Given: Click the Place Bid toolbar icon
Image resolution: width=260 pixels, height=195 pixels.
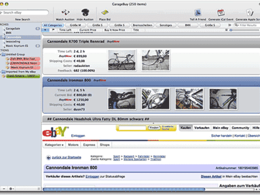Looking at the screenshot, I should pos(105,12).
